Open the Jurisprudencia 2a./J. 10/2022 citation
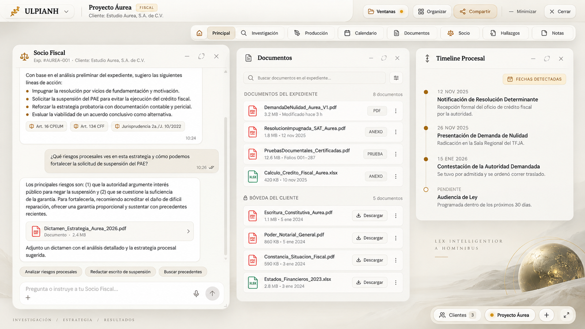 click(x=148, y=126)
